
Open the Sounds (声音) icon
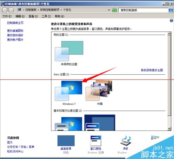[x=126, y=141]
